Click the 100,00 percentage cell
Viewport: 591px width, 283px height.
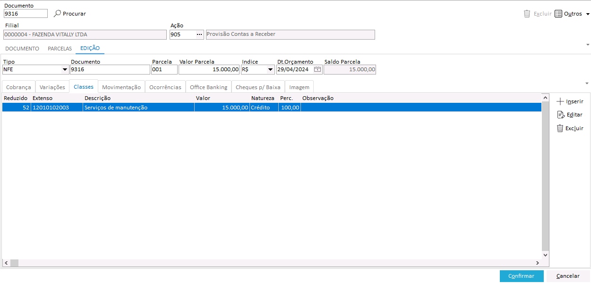(289, 108)
